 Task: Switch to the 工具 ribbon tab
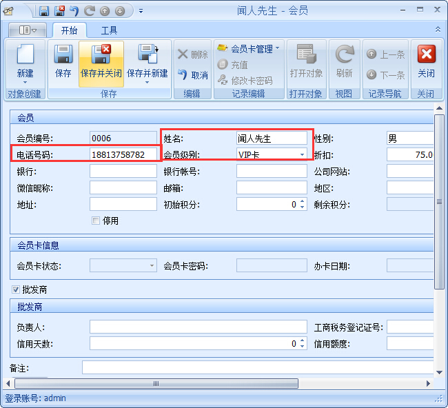coord(109,30)
